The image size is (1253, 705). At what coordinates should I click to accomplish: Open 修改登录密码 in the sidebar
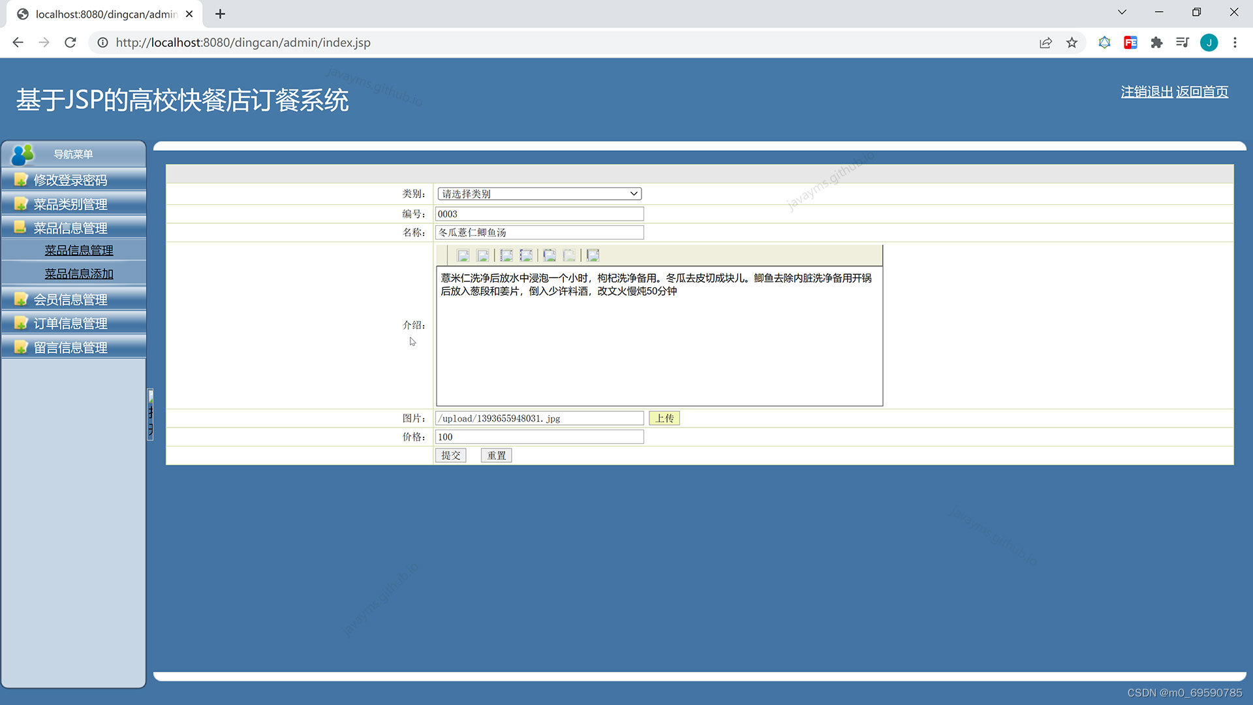click(x=70, y=180)
